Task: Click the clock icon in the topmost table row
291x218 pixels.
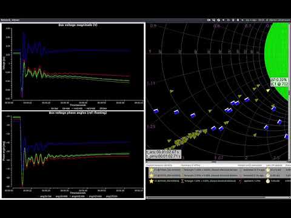Action: 268,170
